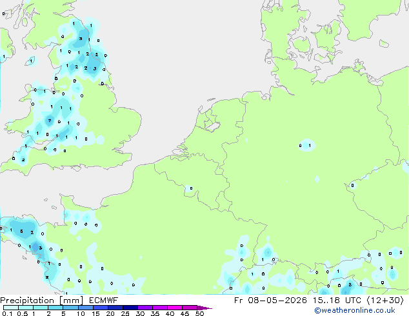Click the 25–30 mm dark blue legend box

130,308
